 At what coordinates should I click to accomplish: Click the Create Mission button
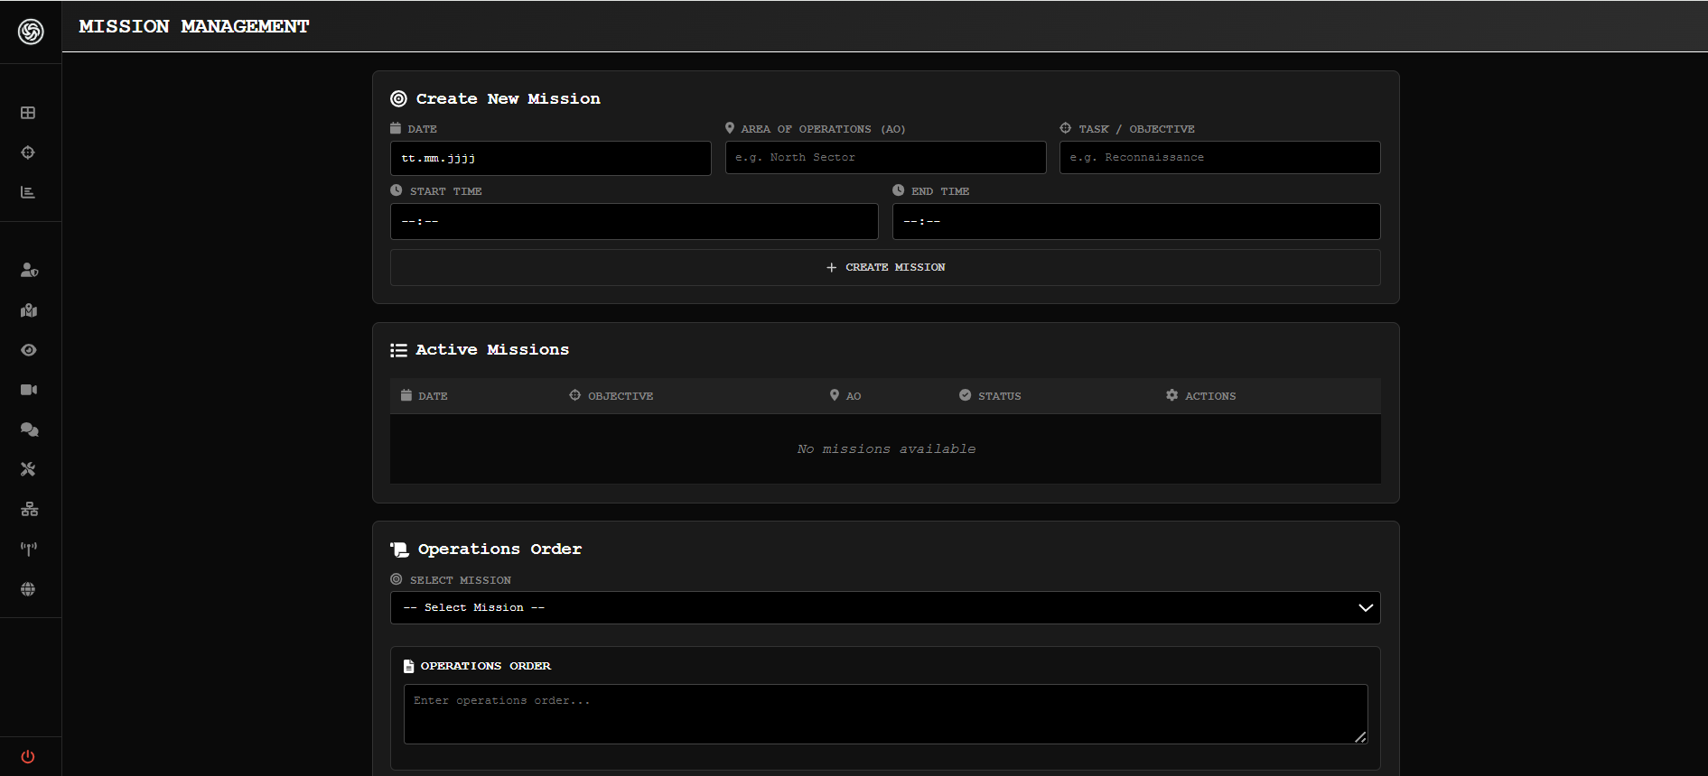tap(884, 267)
